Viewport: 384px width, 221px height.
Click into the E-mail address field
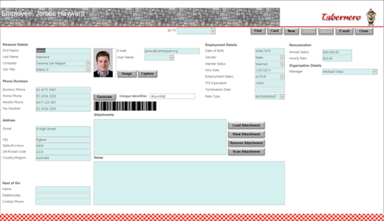tap(172, 51)
